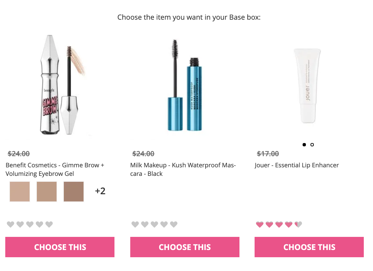Click third heart rating on Kush Mascara
Viewport: 373px width, 271px height.
coord(154,224)
